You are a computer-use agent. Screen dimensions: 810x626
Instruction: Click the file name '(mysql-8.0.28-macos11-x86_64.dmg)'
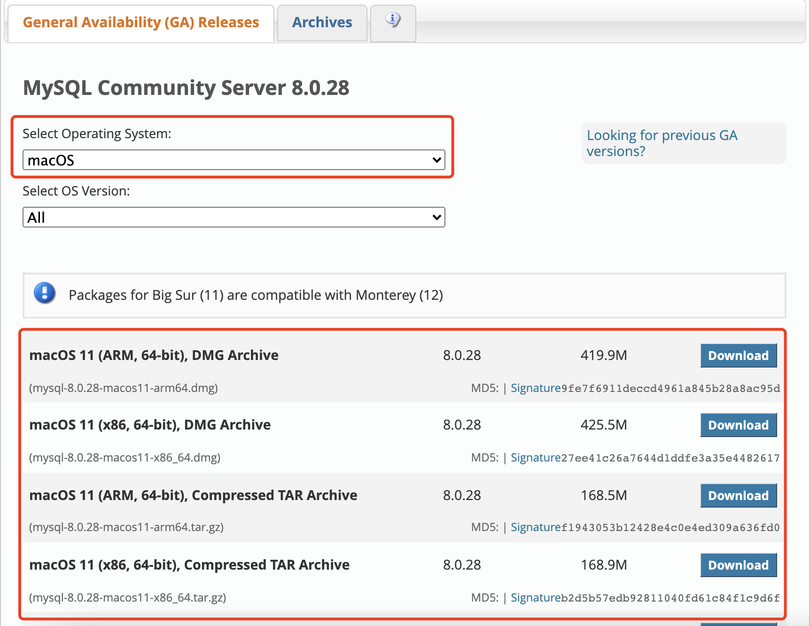click(125, 458)
